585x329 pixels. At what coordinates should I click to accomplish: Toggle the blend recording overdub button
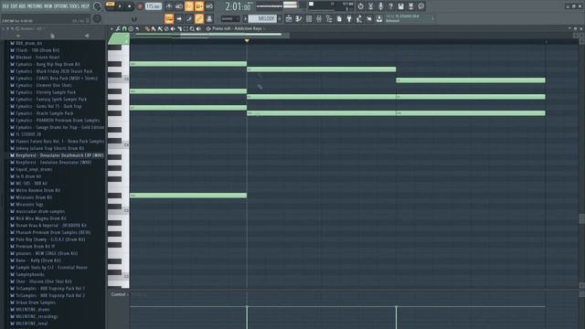click(199, 6)
